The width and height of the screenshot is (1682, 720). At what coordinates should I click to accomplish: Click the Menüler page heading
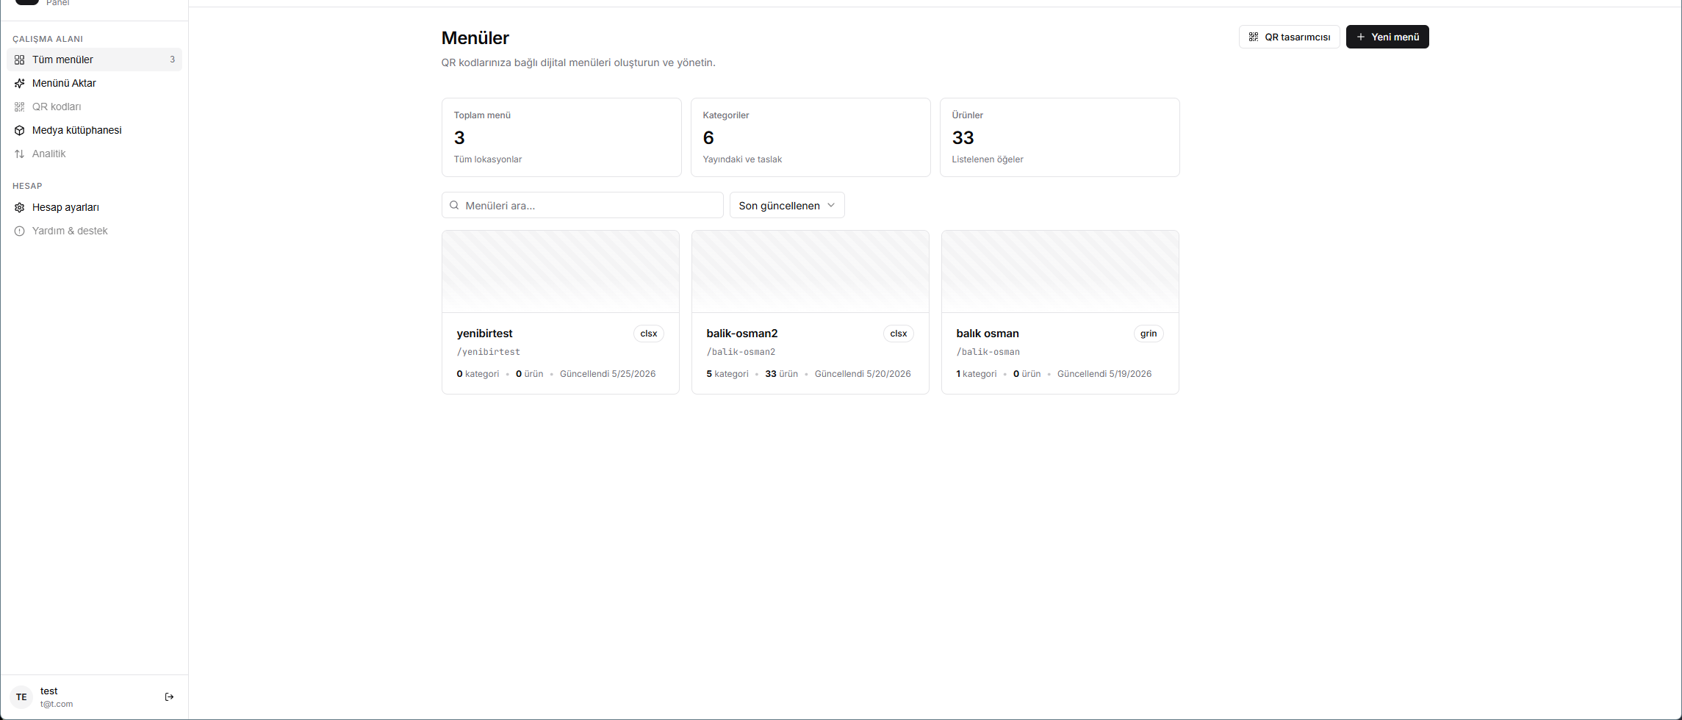[x=475, y=37]
